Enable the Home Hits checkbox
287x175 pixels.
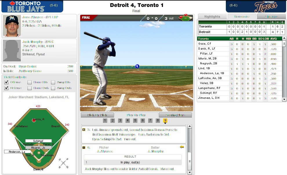coord(30,82)
